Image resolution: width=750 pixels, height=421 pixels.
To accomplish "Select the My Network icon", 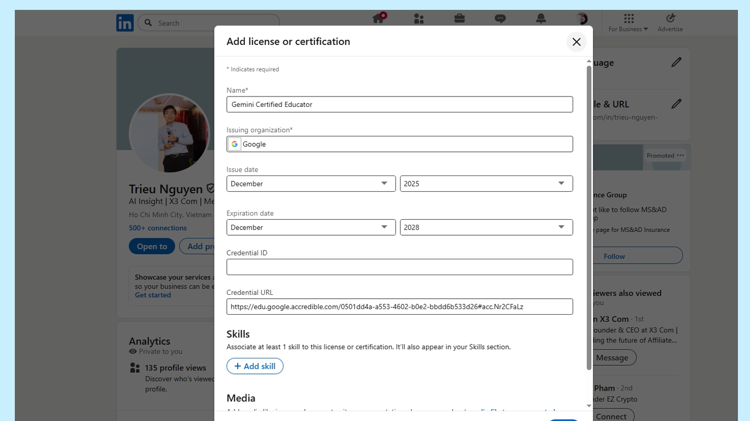I will 418,18.
